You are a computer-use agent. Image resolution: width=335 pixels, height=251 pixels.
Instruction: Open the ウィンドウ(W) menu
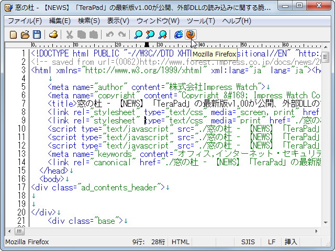pyautogui.click(x=158, y=21)
